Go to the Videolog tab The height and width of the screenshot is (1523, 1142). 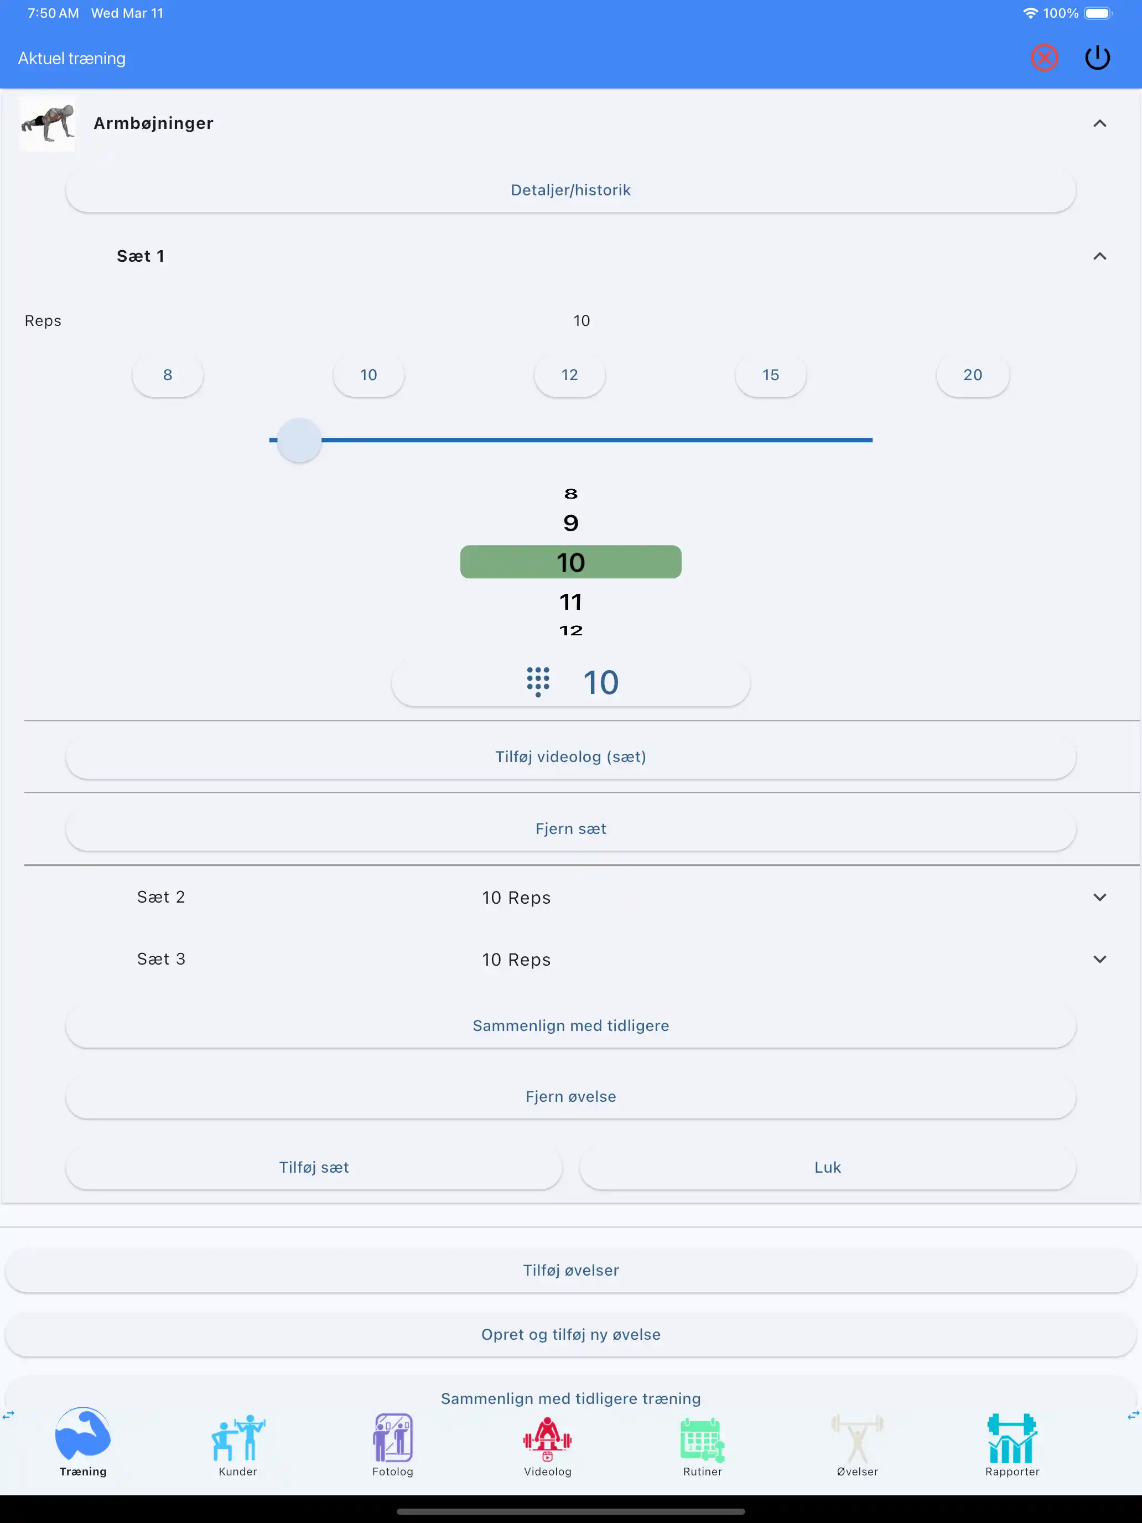[547, 1444]
